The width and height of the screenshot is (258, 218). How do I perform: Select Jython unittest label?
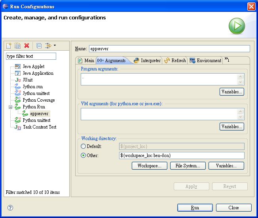pyautogui.click(x=36, y=93)
